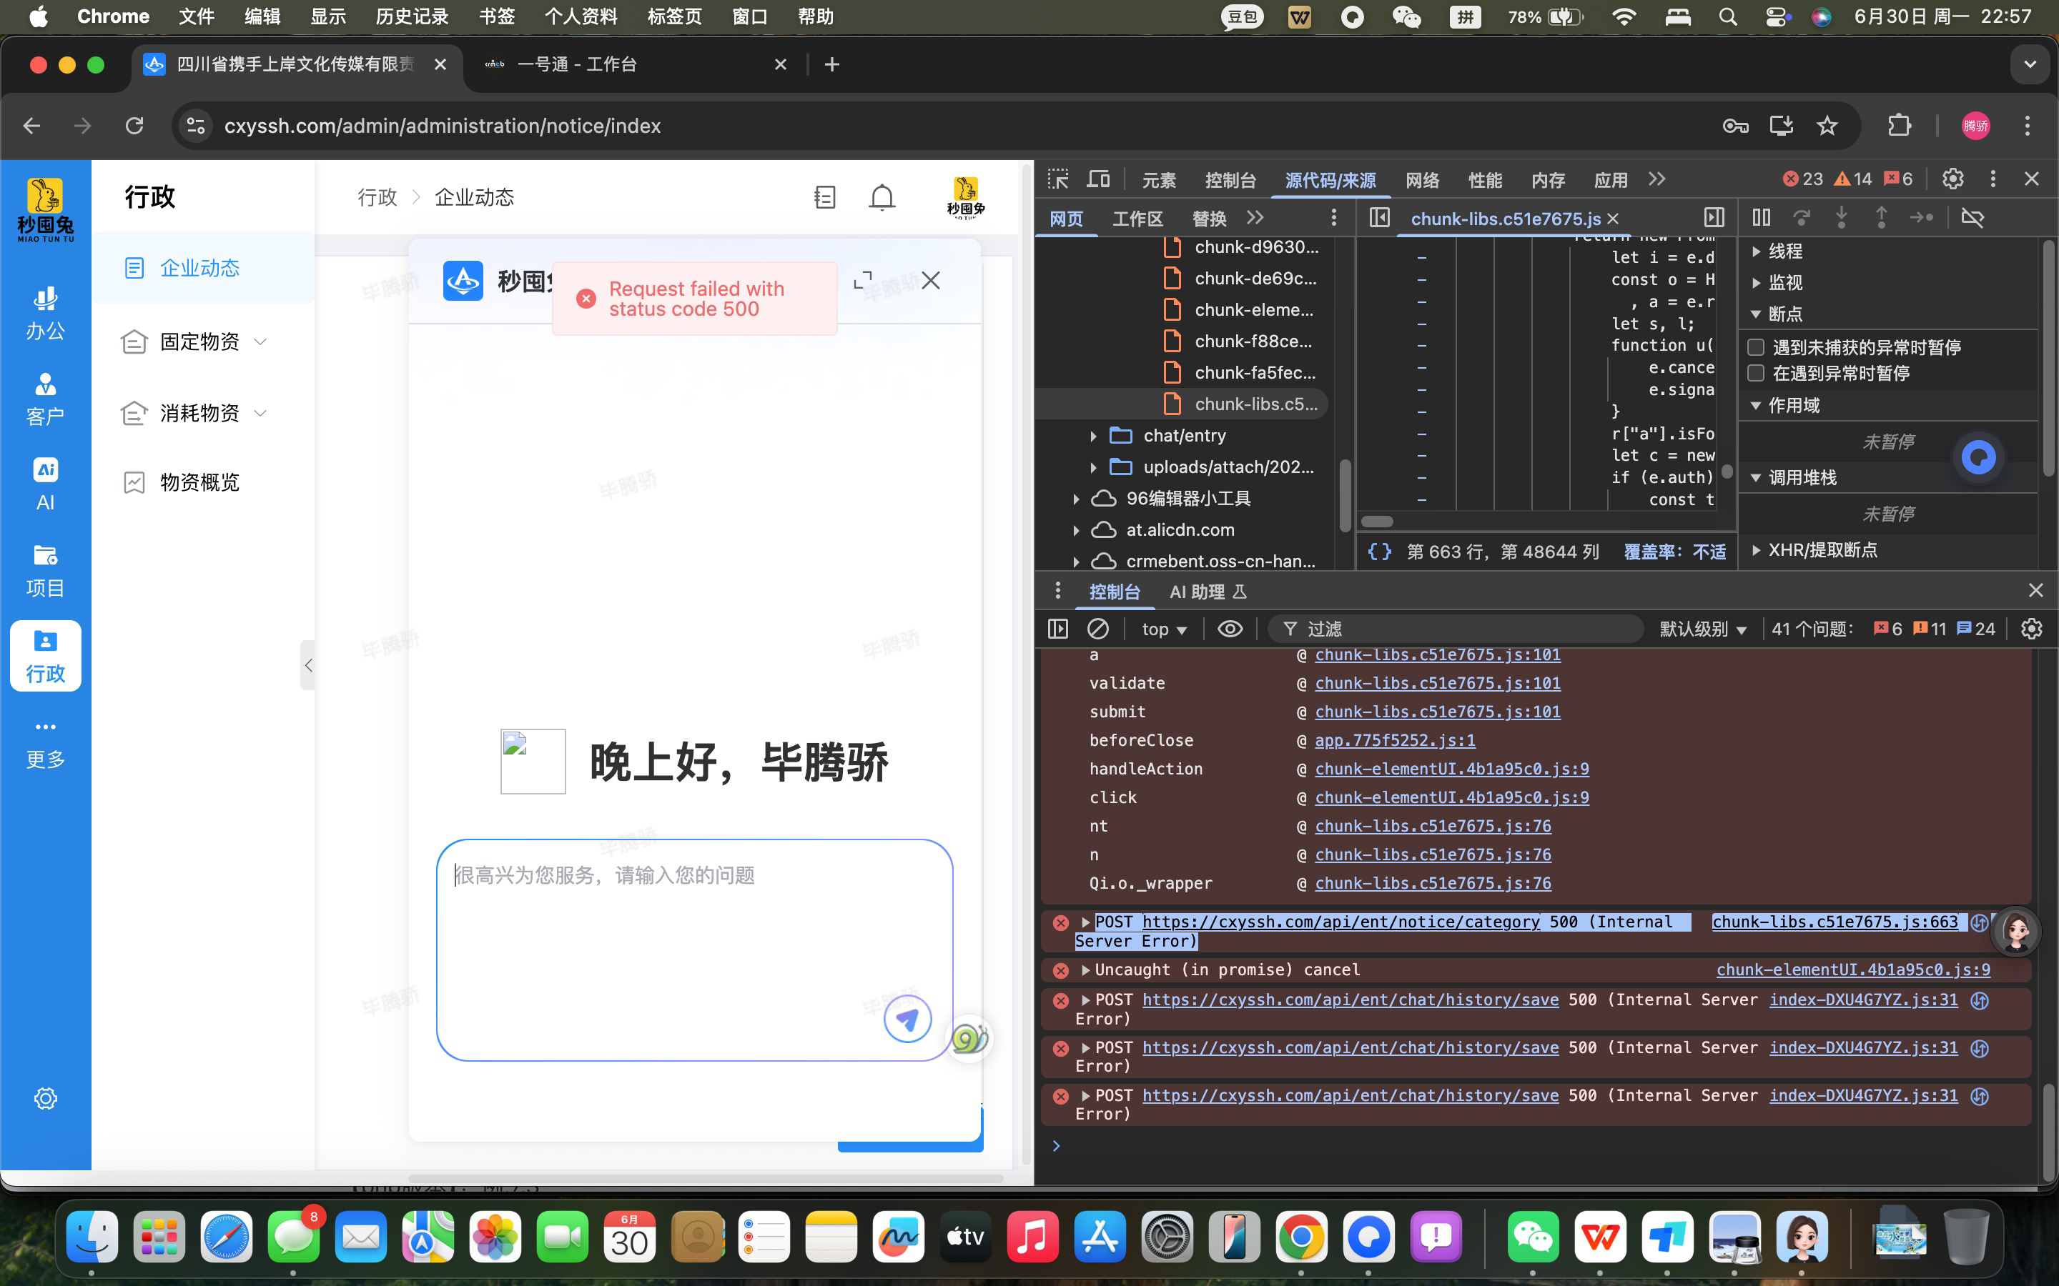Click the live expression eye icon

click(1230, 629)
